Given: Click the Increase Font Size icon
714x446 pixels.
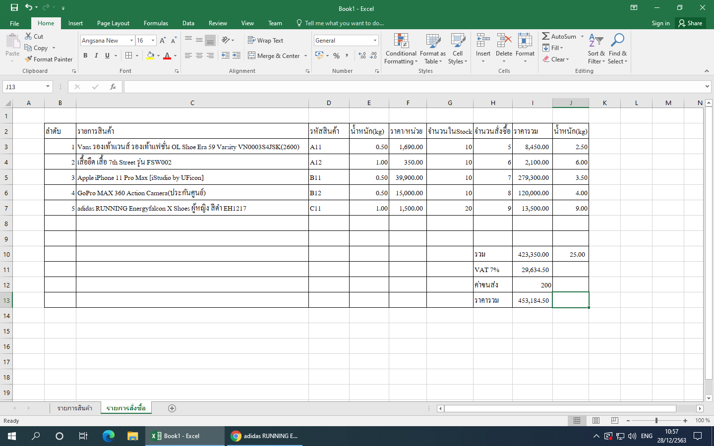Looking at the screenshot, I should (163, 41).
